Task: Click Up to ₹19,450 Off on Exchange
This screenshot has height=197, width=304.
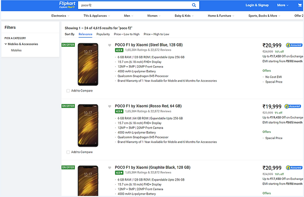Action: pyautogui.click(x=282, y=117)
